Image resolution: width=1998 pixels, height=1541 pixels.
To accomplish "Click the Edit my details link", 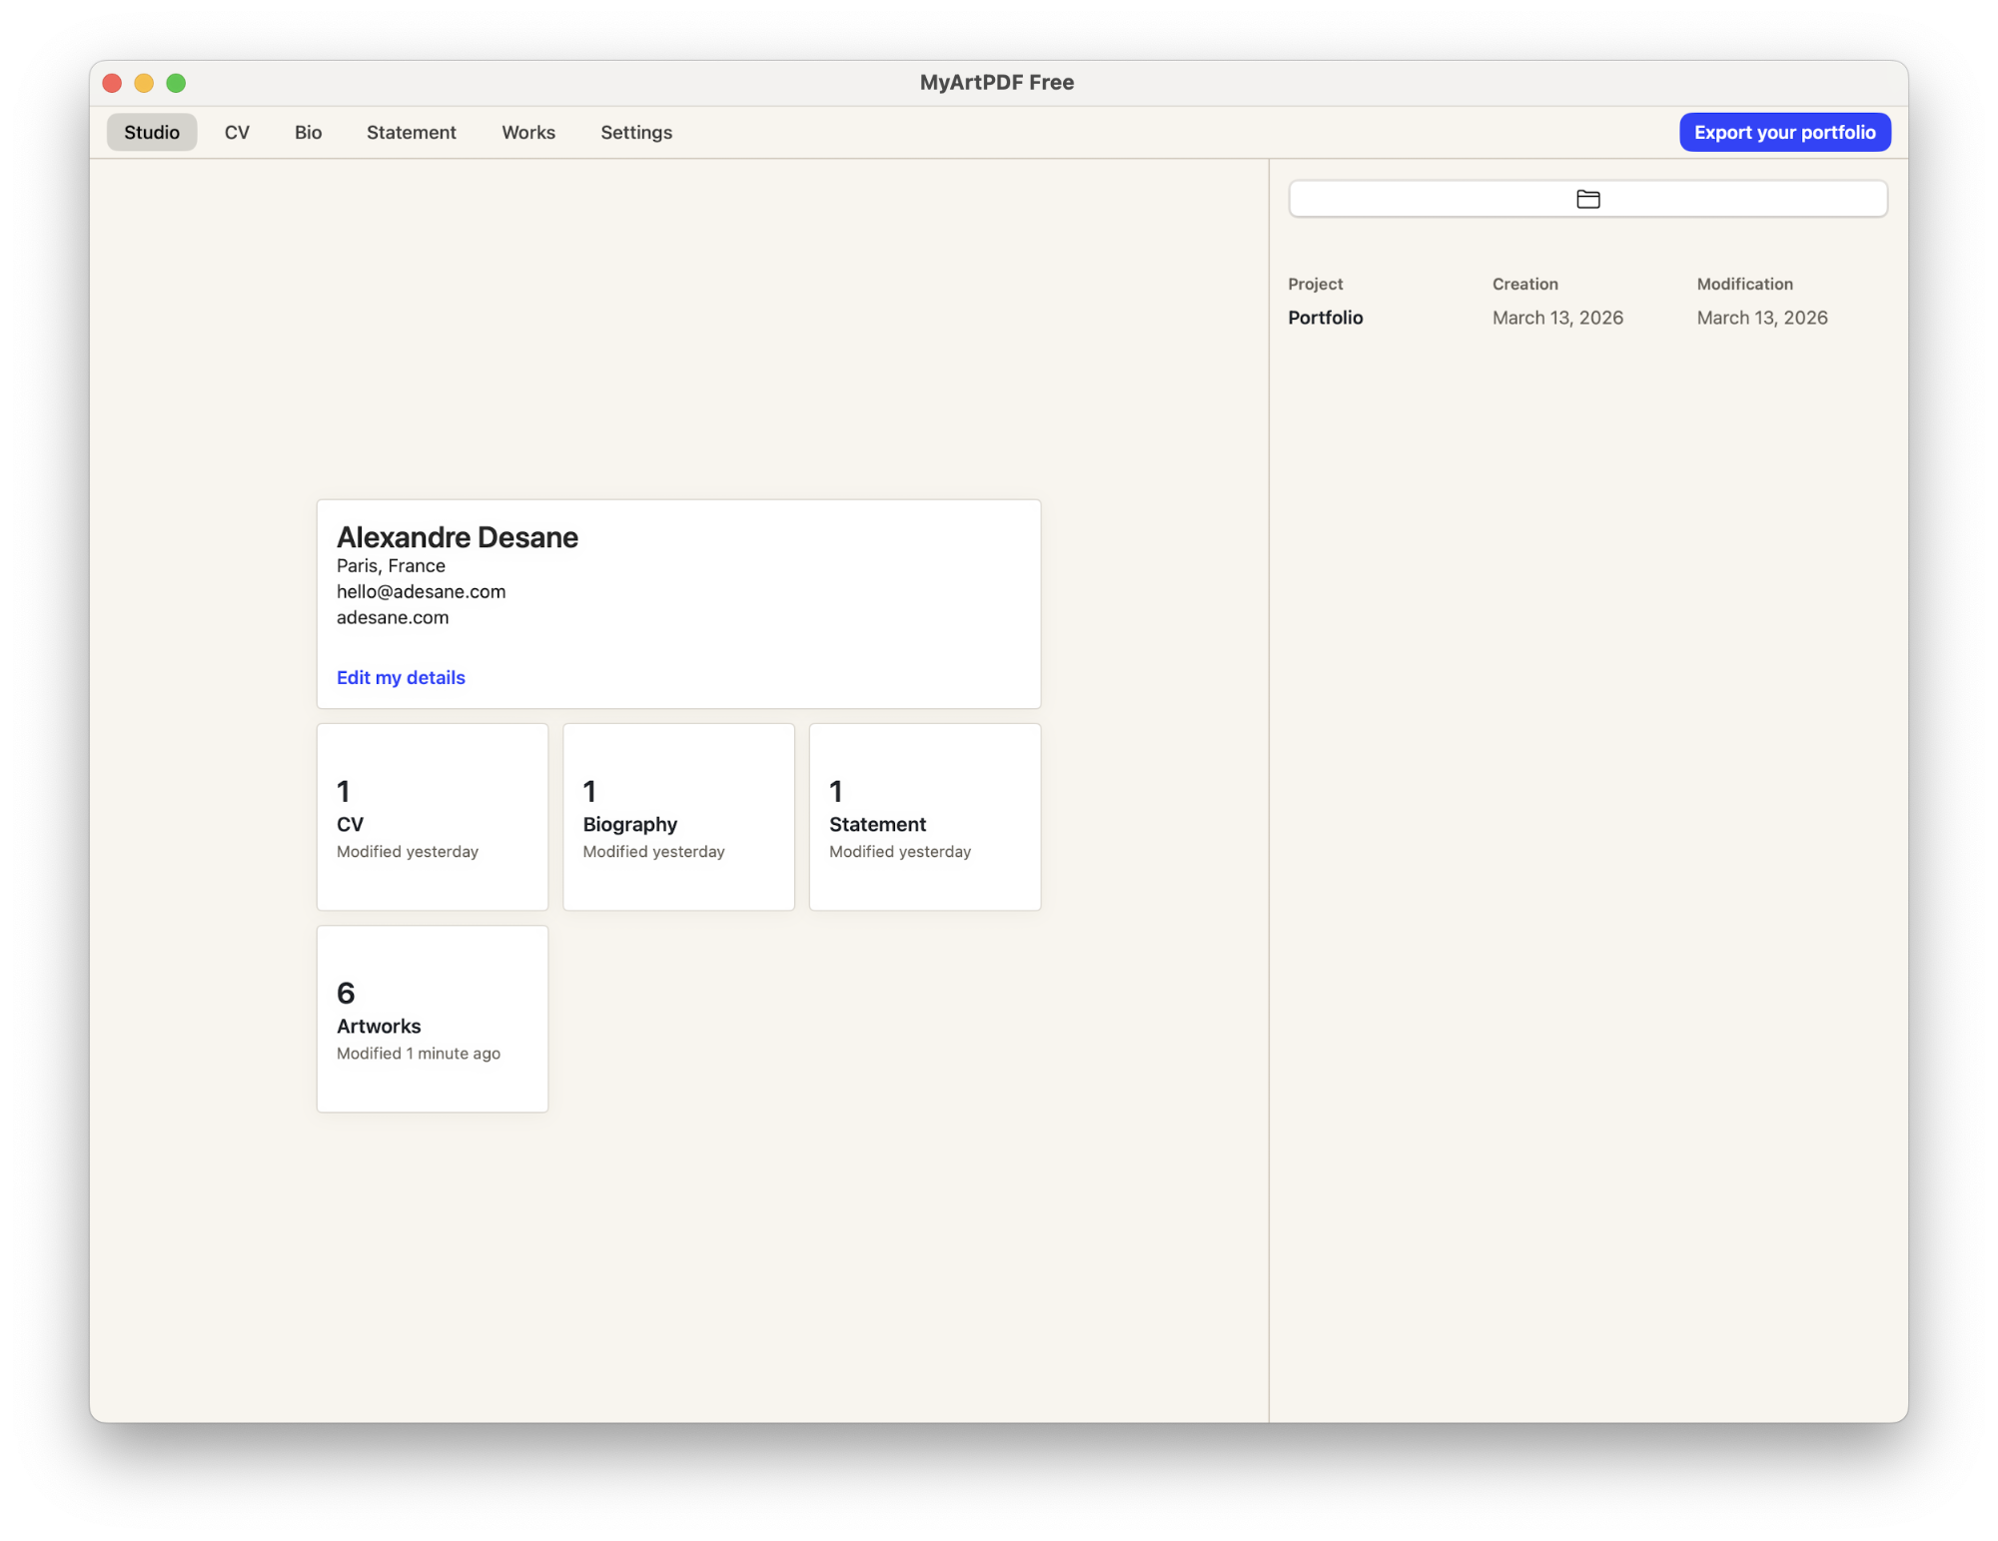I will coord(401,677).
